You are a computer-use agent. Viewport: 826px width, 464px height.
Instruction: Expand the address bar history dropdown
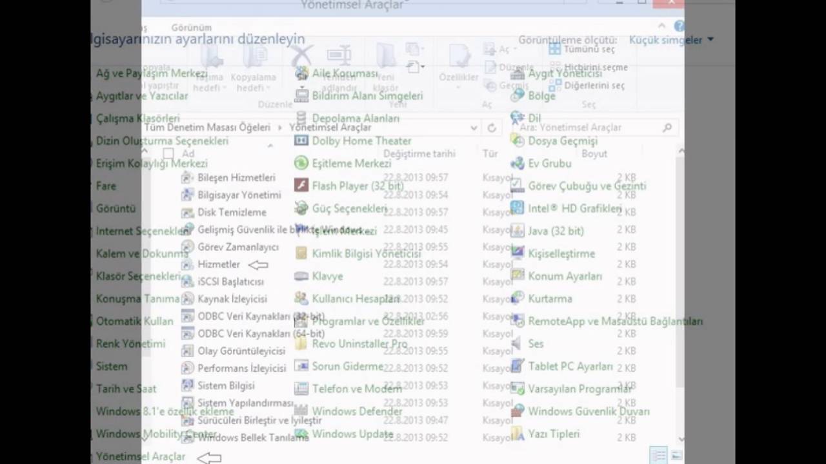(x=474, y=128)
